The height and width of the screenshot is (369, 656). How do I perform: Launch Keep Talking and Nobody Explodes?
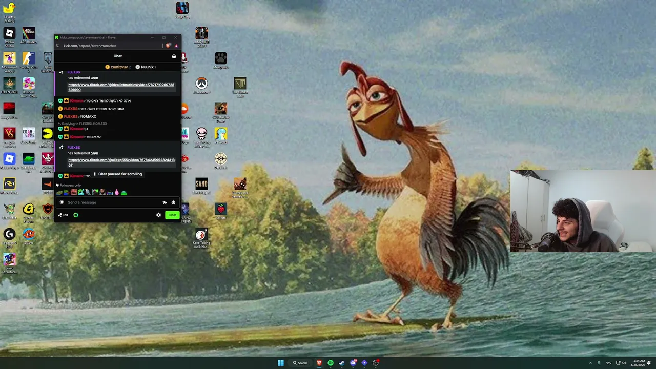pos(201,238)
